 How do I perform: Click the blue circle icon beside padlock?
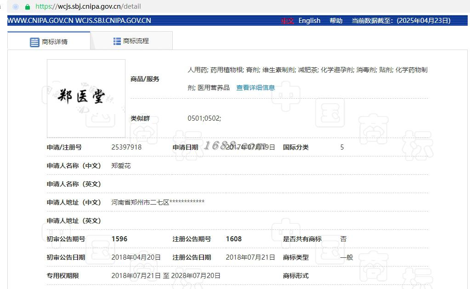tap(16, 6)
